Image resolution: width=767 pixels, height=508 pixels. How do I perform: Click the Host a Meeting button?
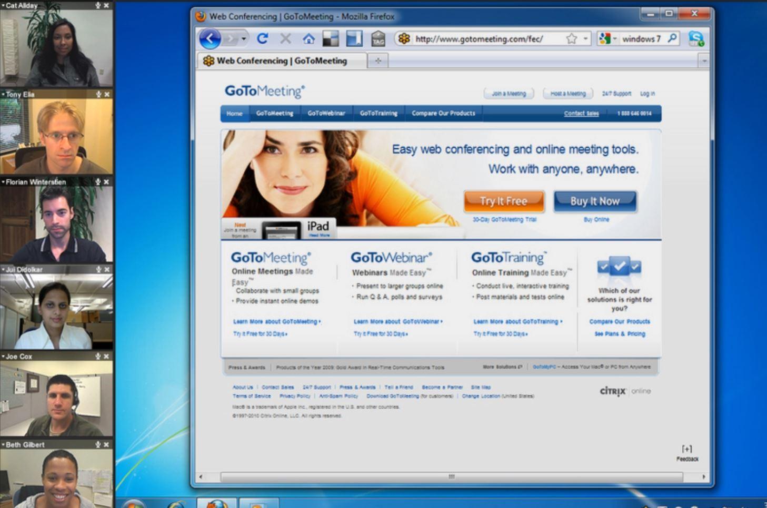[568, 94]
